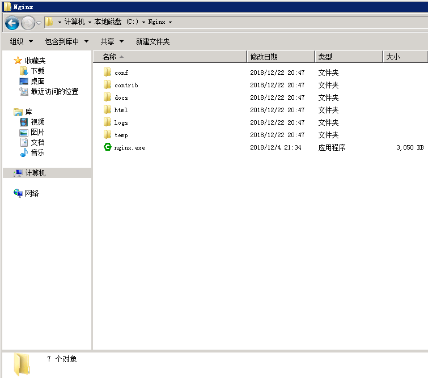Click the docs folder icon
The width and height of the screenshot is (428, 378).
tap(107, 97)
